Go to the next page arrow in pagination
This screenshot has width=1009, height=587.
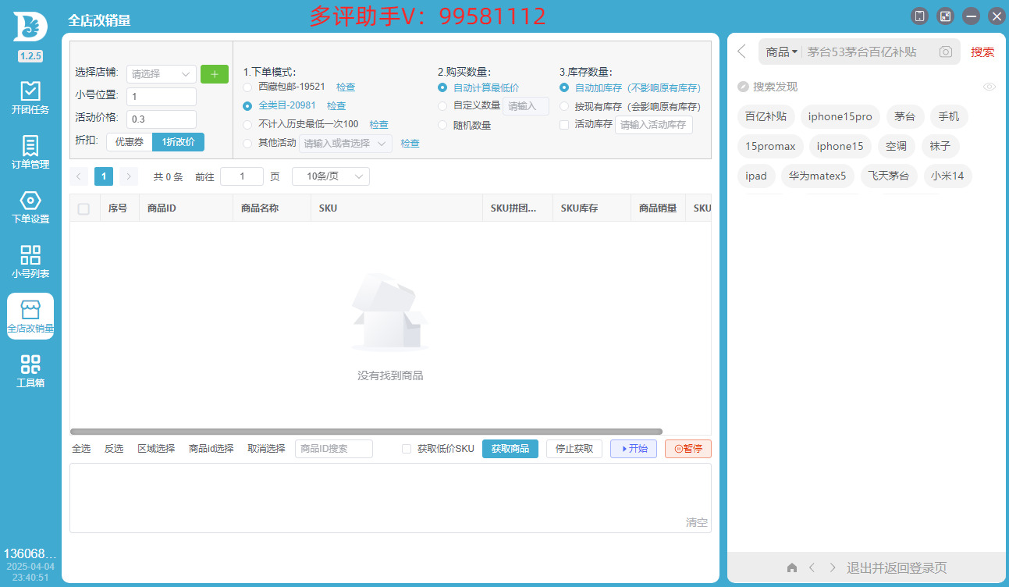tap(129, 176)
